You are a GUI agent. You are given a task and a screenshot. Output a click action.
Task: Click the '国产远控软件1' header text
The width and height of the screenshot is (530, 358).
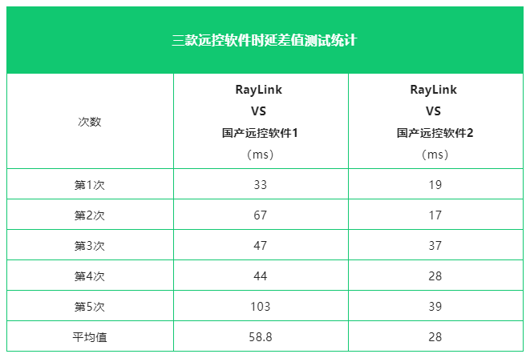pyautogui.click(x=260, y=133)
